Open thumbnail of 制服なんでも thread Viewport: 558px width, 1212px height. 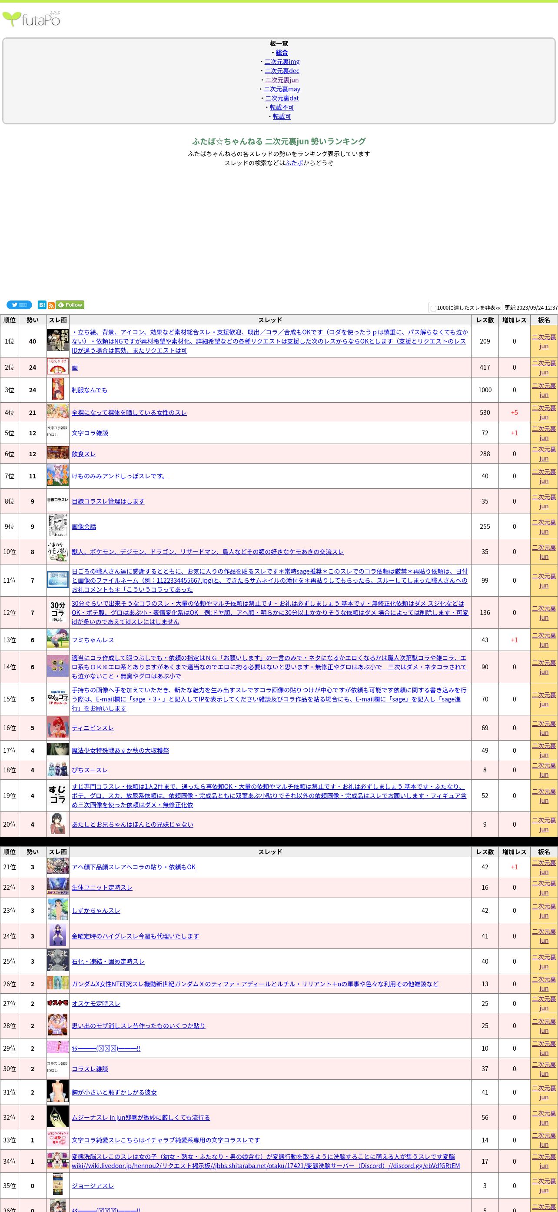(58, 389)
